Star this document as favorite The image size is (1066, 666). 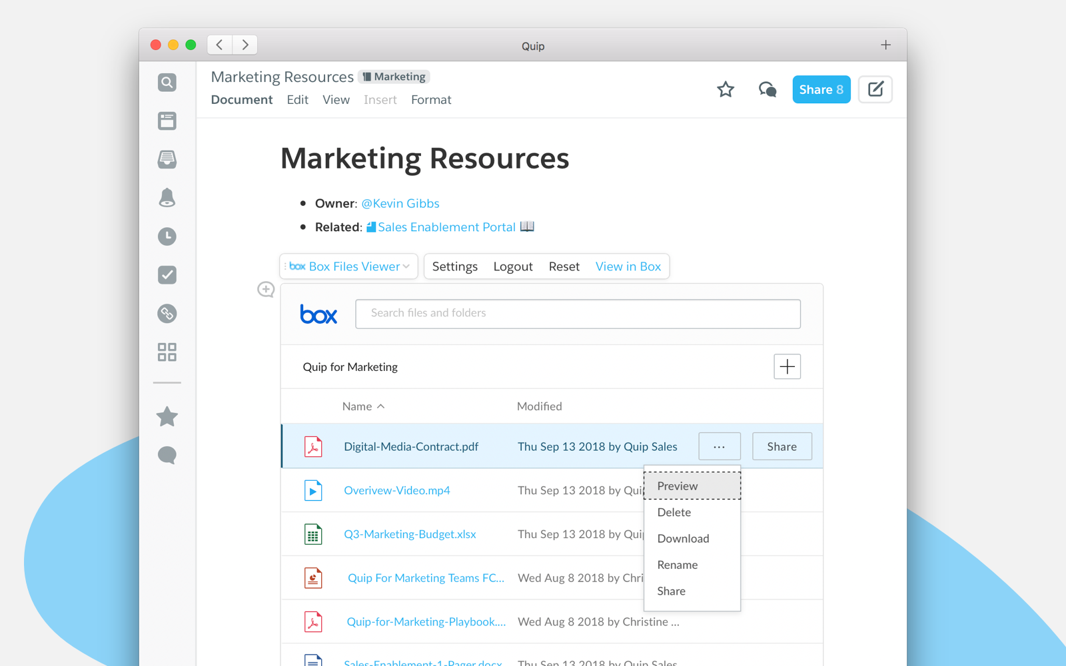point(726,89)
